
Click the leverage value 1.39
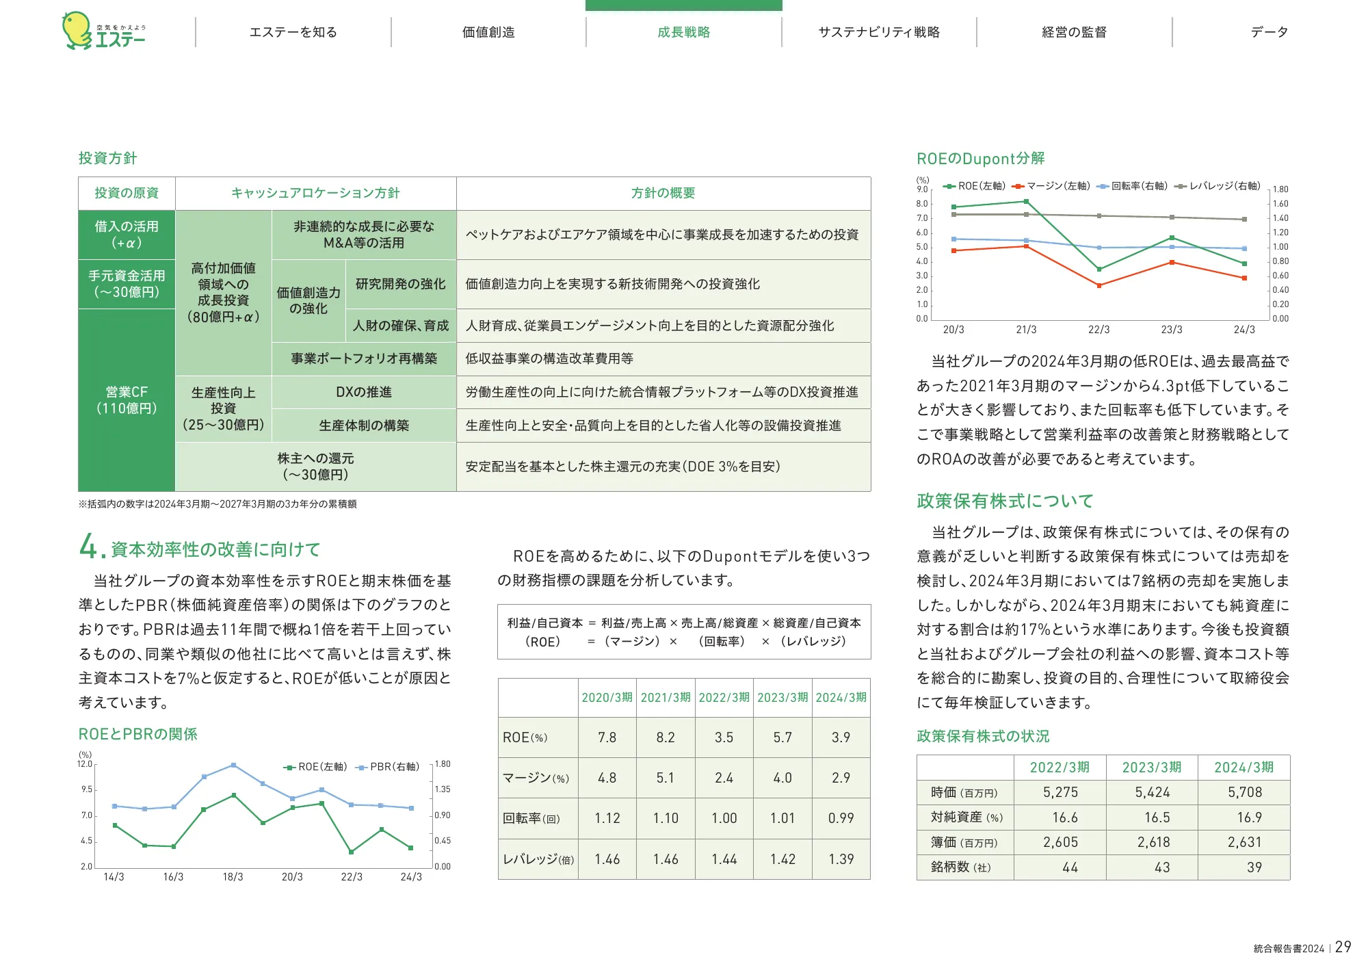841,859
